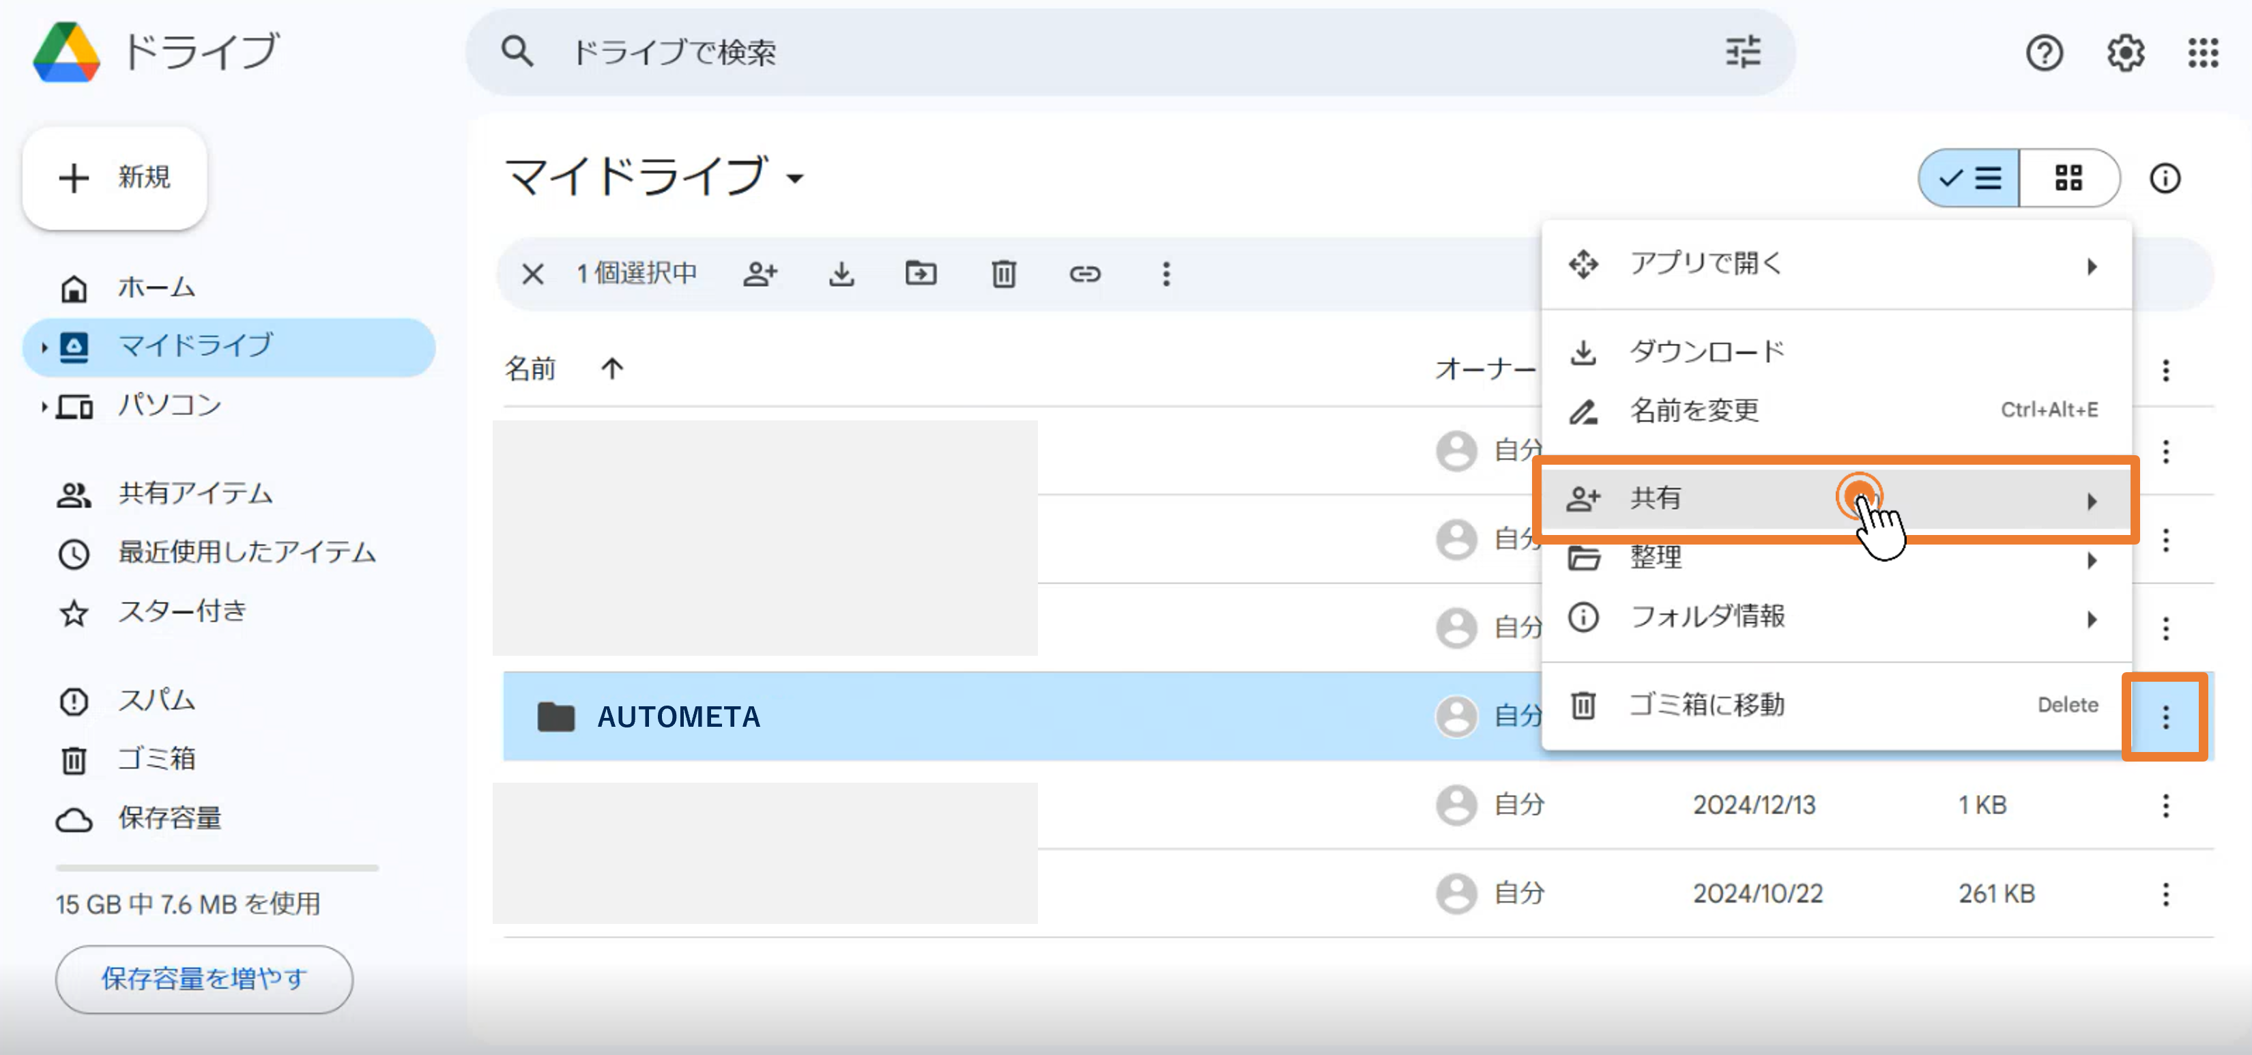Viewport: 2252px width, 1055px height.
Task: Open the Help question mark icon
Action: click(x=2044, y=53)
